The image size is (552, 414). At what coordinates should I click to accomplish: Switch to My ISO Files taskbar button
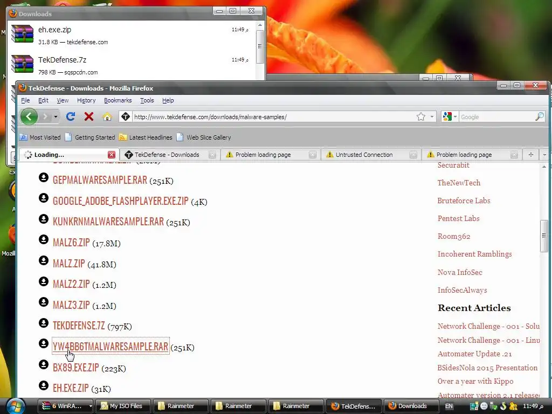123,406
